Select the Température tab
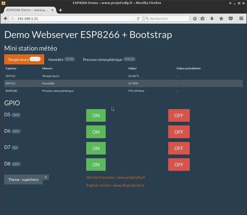Viewport: 247px width, 215px height. (x=24, y=59)
